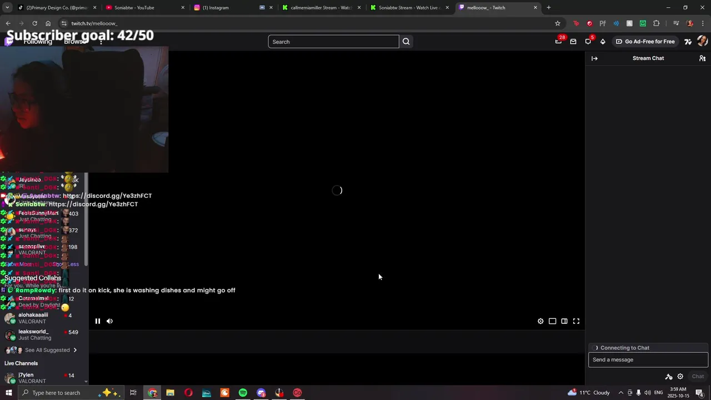Switch to the Soniabtw YouTube tab
The height and width of the screenshot is (400, 711).
[144, 8]
